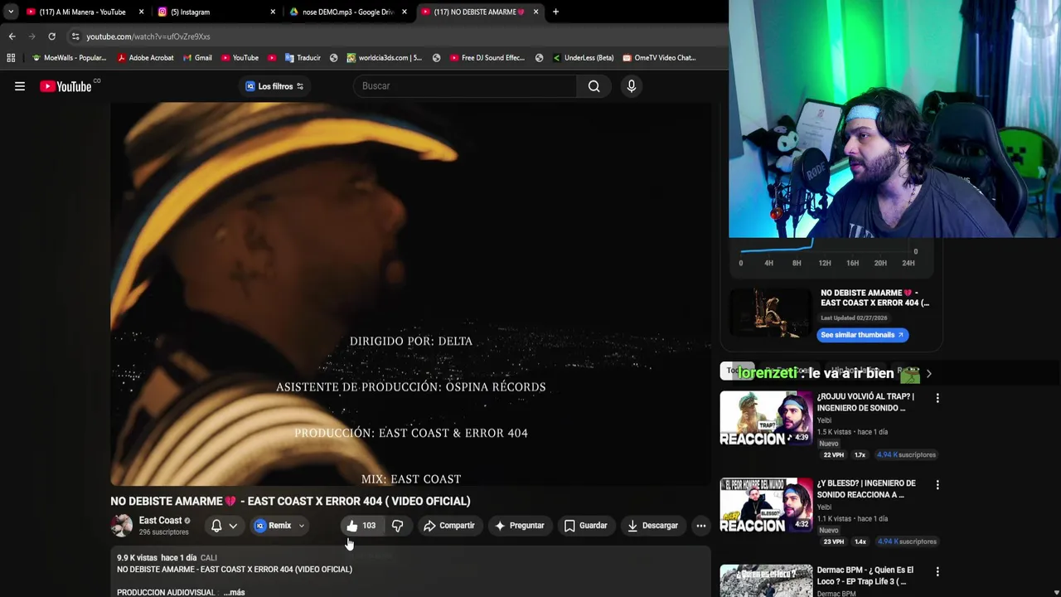Open options for Y BLEESD video

point(937,485)
